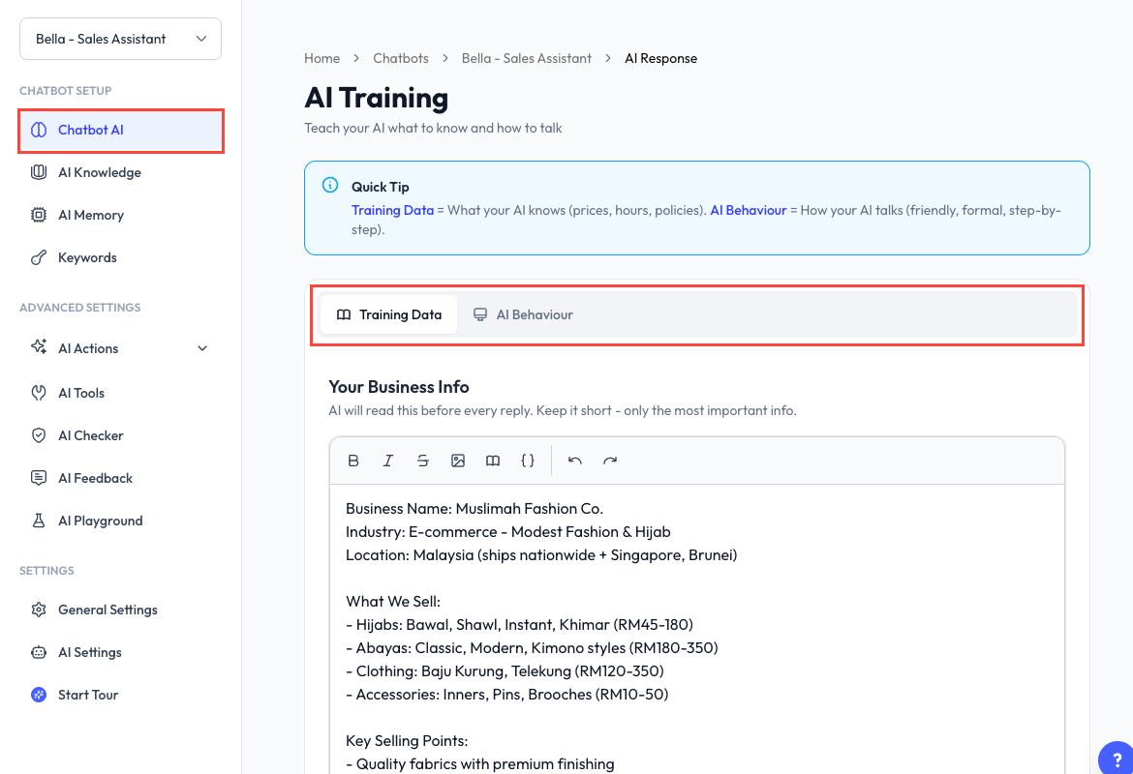Screen dimensions: 1133x774
Task: Switch to the Training Data tab
Action: tap(388, 314)
